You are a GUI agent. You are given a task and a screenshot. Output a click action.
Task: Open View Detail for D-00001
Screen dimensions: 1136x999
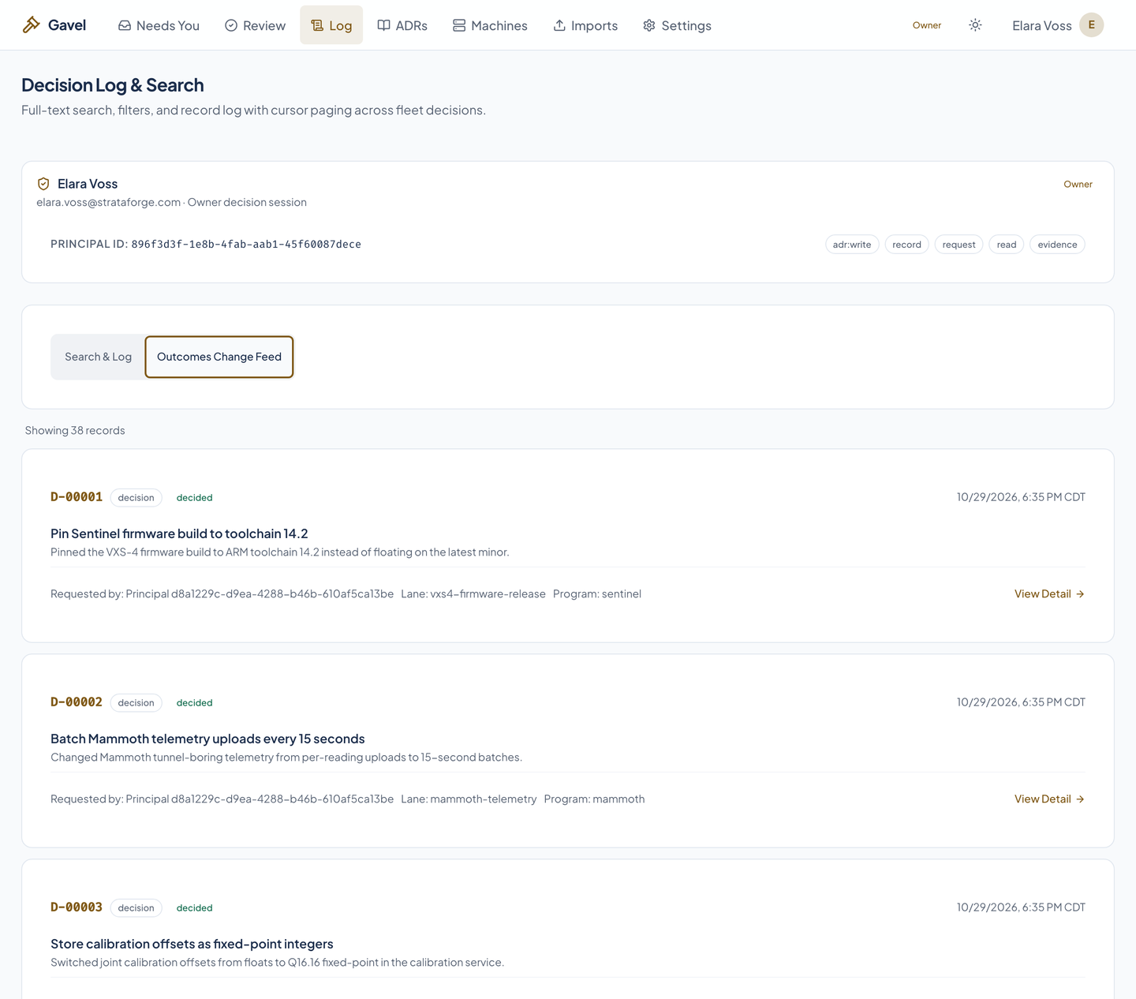[1049, 594]
